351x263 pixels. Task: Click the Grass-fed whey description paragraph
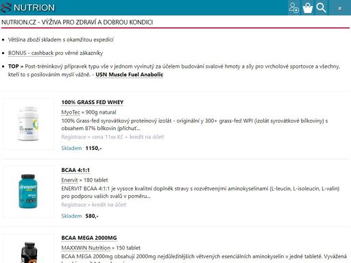[195, 125]
